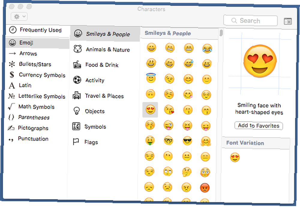Choose the money-mouth face emoji

tap(150, 141)
